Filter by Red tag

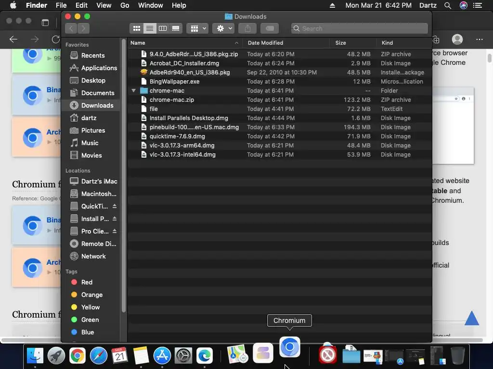coord(91,283)
